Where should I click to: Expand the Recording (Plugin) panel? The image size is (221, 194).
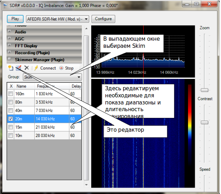[9, 52]
